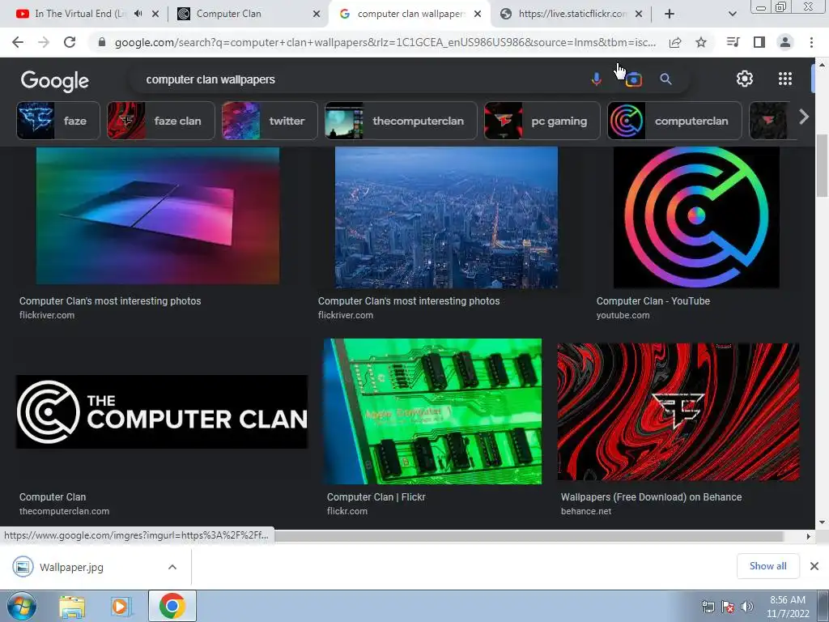
Task: Click the horizontal scrollbar right arrow
Action: click(808, 536)
